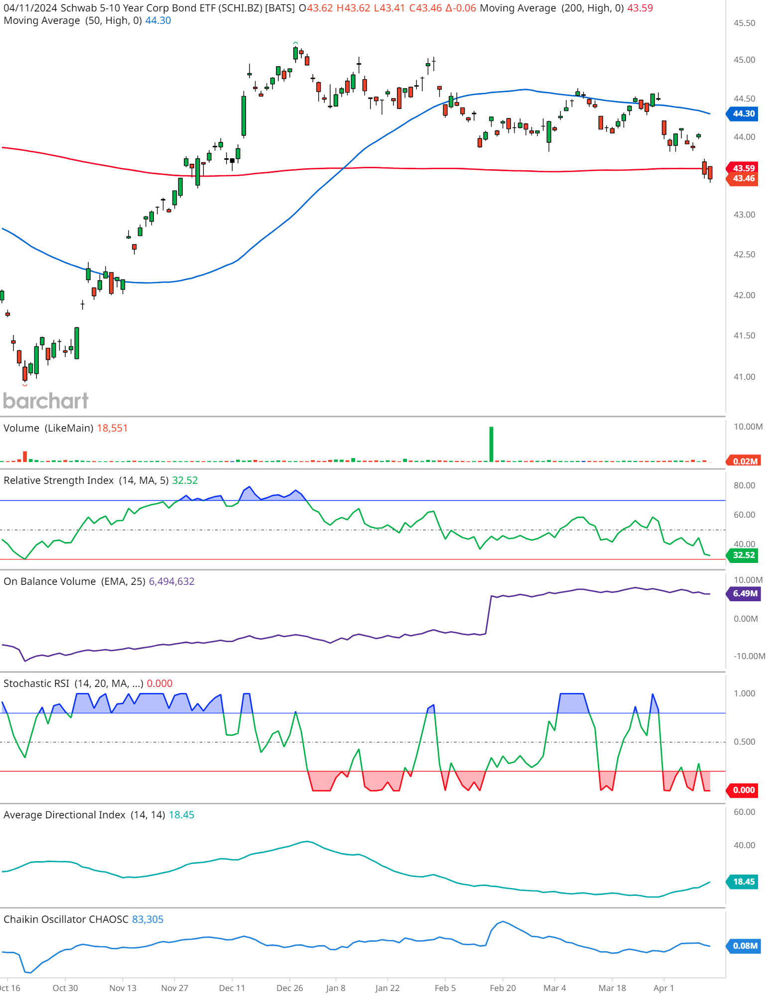Select the low price "L43.41"

[390, 8]
